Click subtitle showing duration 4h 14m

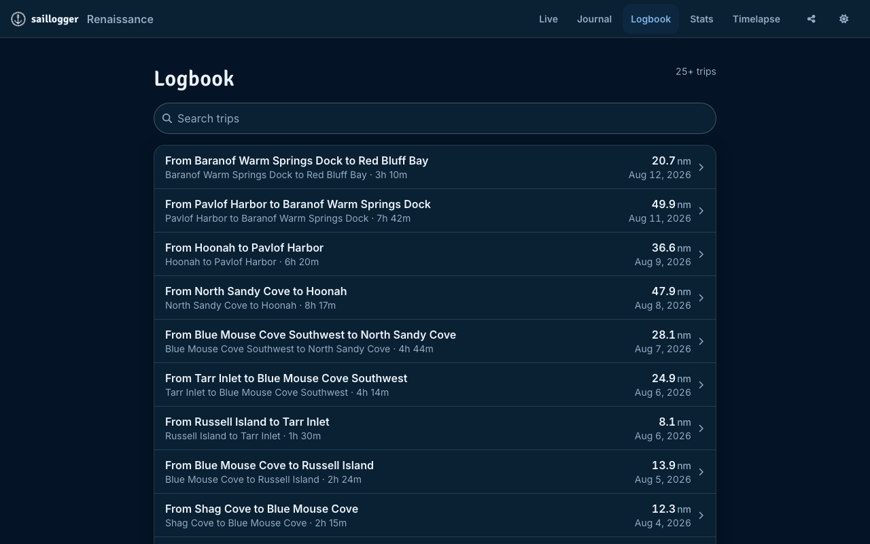pos(277,392)
